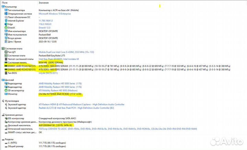Click the DirectX row icon

tap(5, 28)
